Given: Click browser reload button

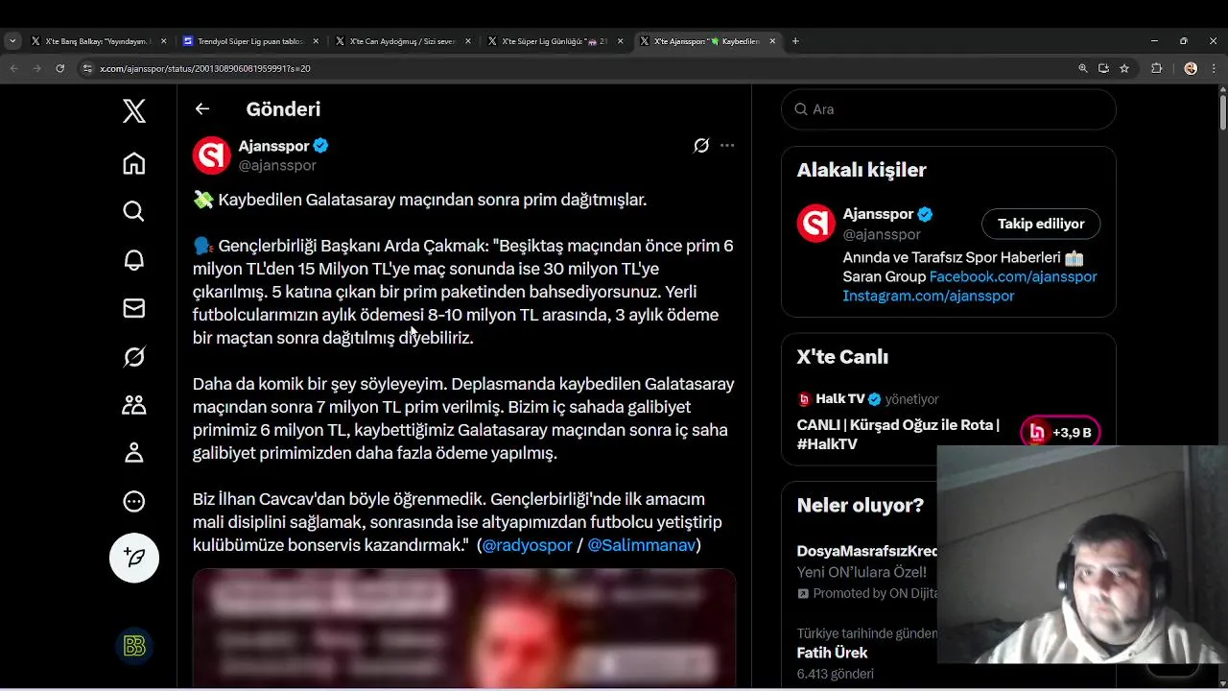Looking at the screenshot, I should click(60, 68).
